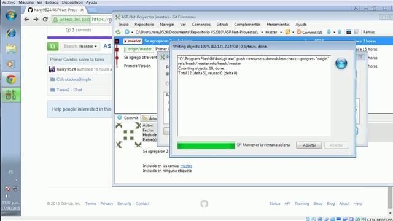Screen dimensions: 393x221
Task: Click the GitHub octocat logo in page footer
Action: (204, 204)
